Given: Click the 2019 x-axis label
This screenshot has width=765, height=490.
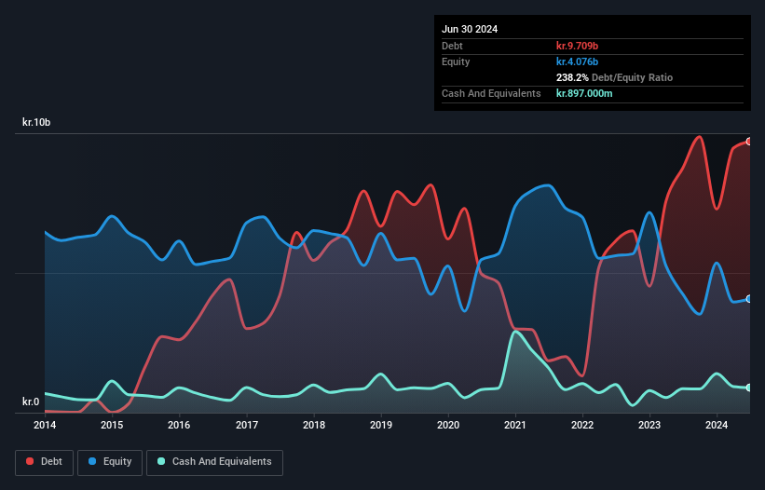Looking at the screenshot, I should 381,425.
